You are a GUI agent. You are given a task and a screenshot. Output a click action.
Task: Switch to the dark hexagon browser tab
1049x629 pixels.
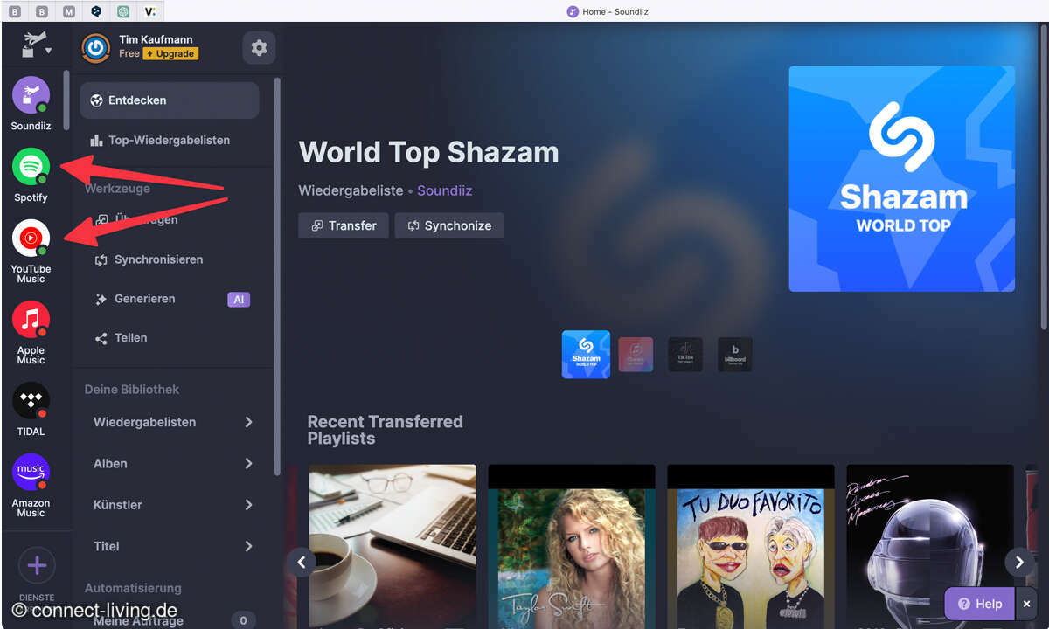pos(96,11)
